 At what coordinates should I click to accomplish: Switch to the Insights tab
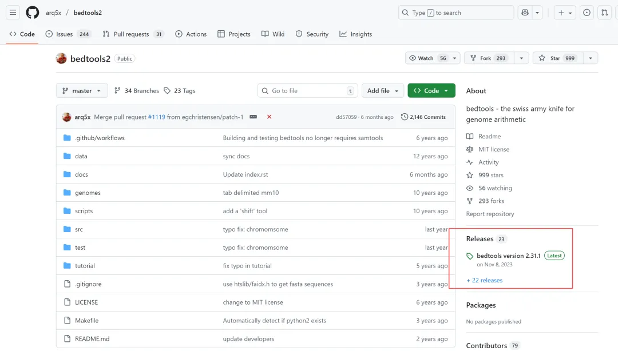tap(355, 34)
